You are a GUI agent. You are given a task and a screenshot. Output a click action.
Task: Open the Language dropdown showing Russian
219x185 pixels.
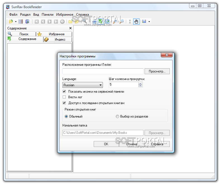(83, 85)
